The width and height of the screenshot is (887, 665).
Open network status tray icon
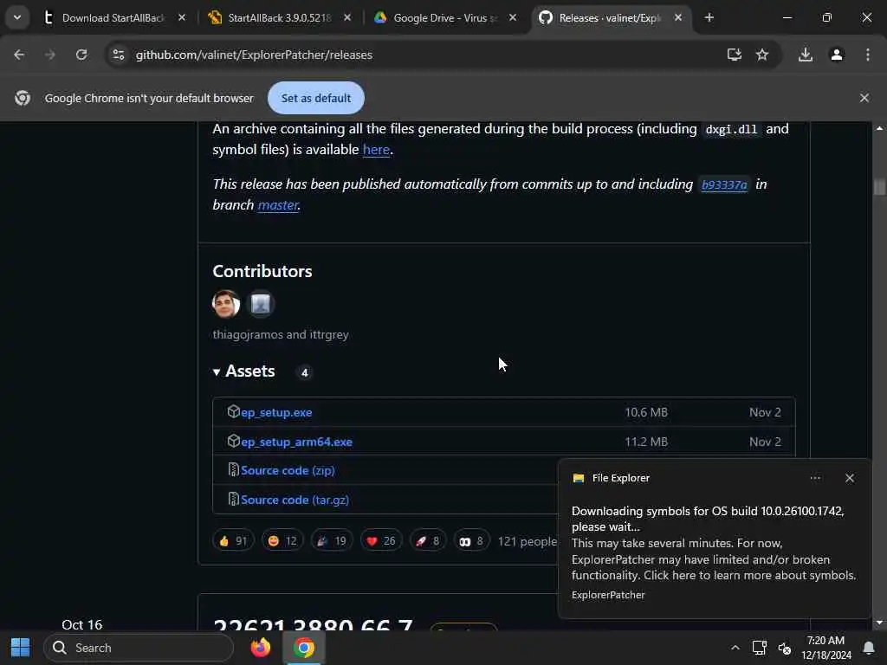759,648
